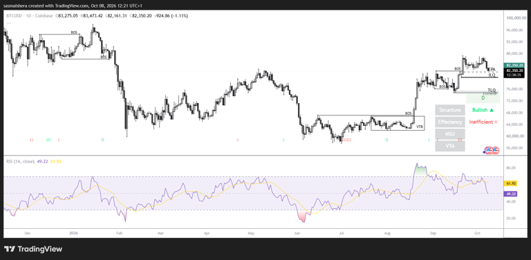Click the 20.00 RSI axis label

click(x=512, y=219)
